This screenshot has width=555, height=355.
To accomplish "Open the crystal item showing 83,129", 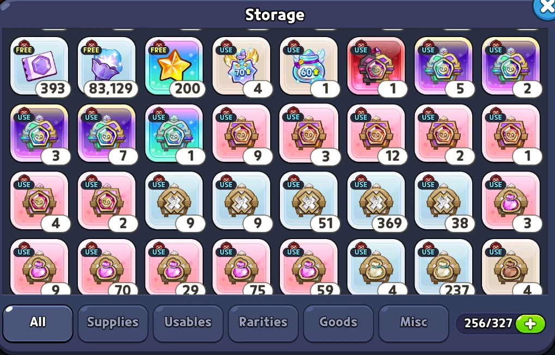I will point(107,66).
